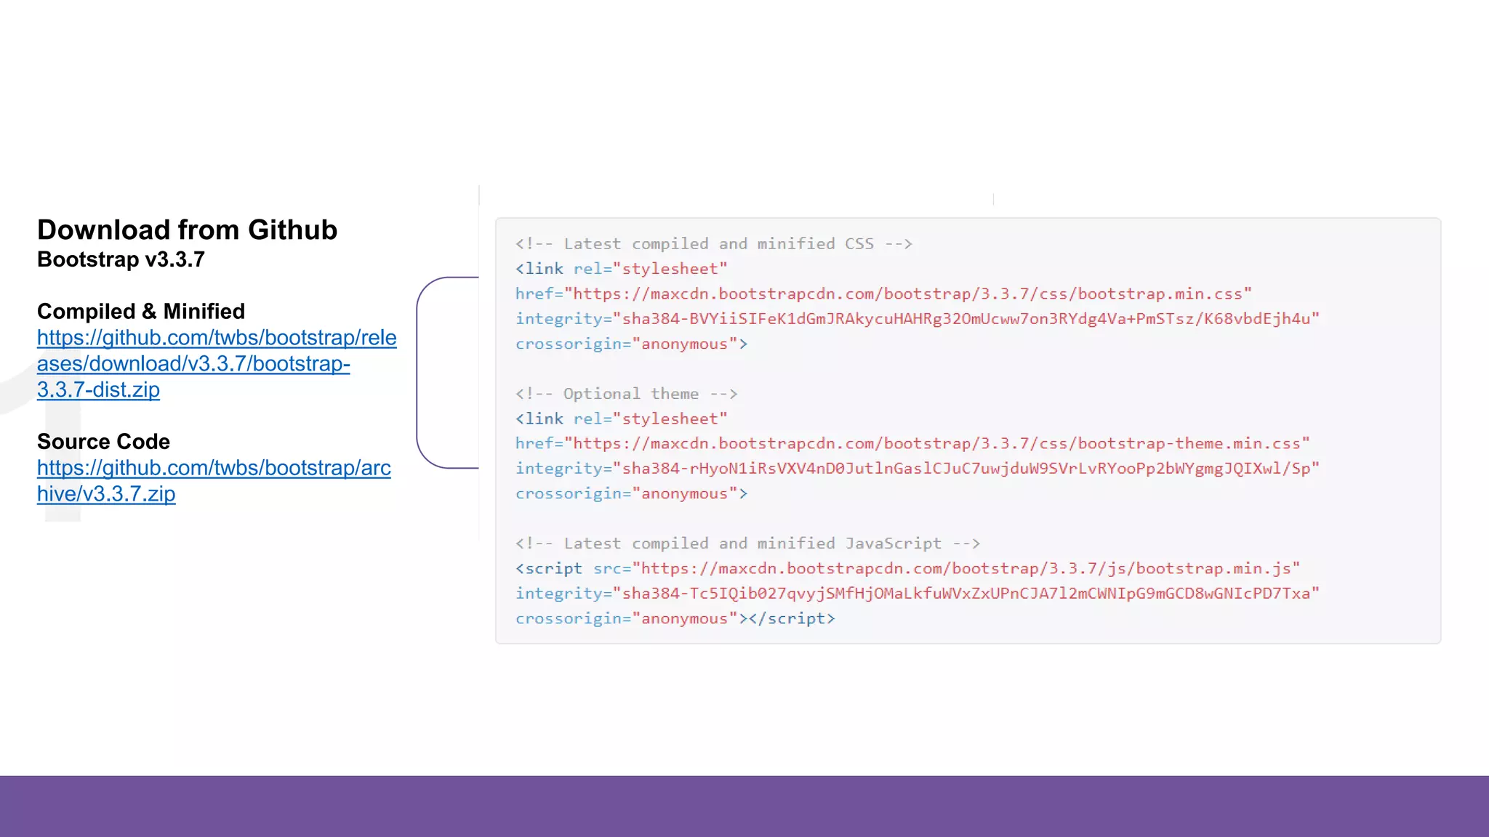Click the sha384-rHyoN1iRsVXV4nD0JutlnGaslCJuC7uwjduW9SVrLvRYooPp2bWYgmgJQIXwl/Sp integrity line
Viewport: 1489px width, 837px height.
click(916, 469)
